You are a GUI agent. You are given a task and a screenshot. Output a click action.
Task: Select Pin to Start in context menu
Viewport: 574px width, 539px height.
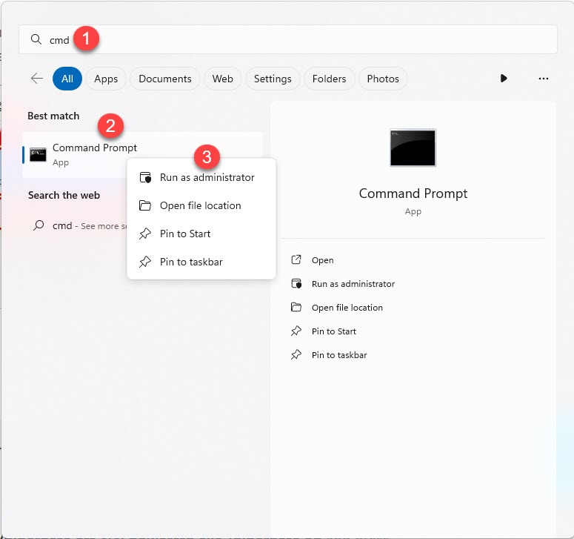click(x=185, y=234)
